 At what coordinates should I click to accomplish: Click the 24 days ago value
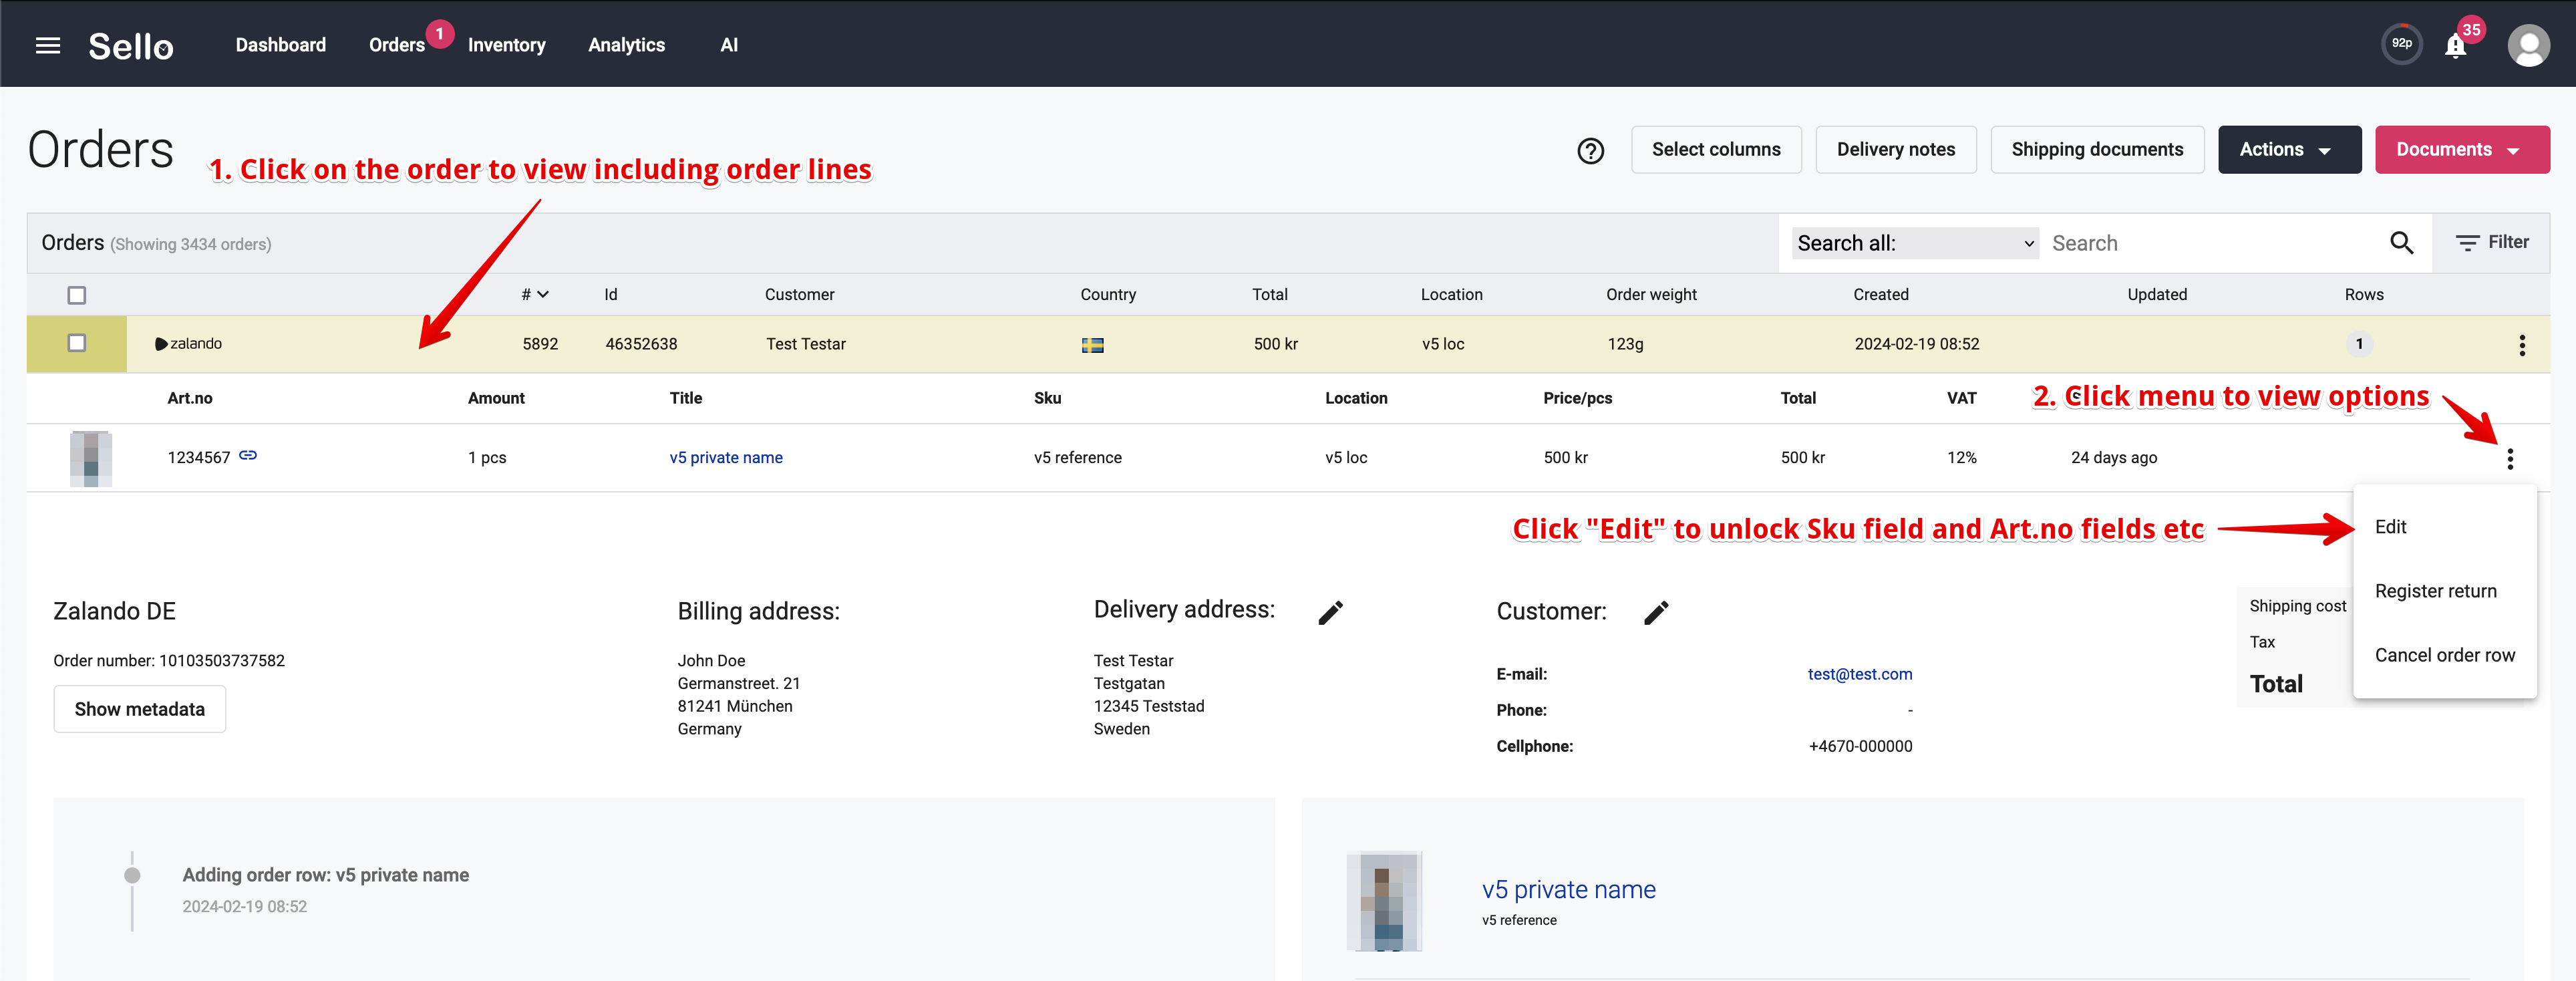tap(2113, 458)
